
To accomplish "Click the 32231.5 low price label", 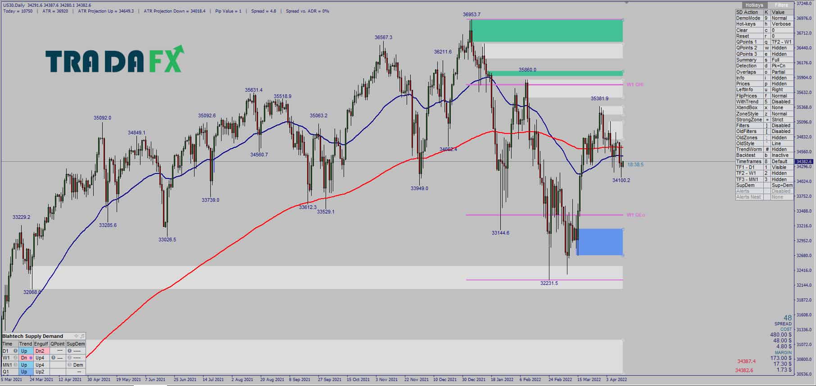I will coord(549,283).
